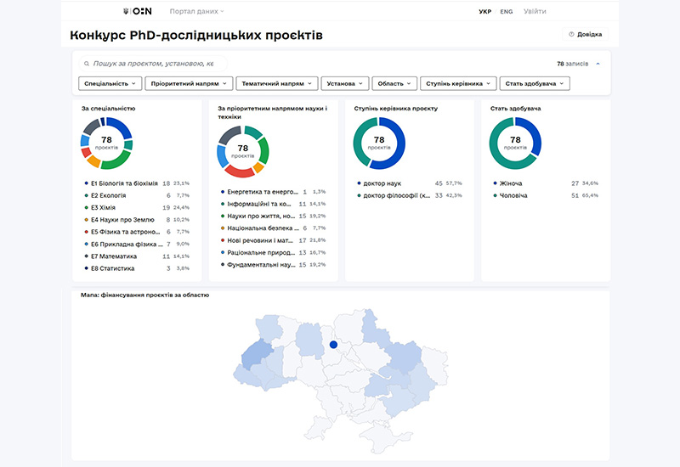This screenshot has width=680, height=467.
Task: Select the Е4 Науки про Землю legend row
Action: point(137,220)
